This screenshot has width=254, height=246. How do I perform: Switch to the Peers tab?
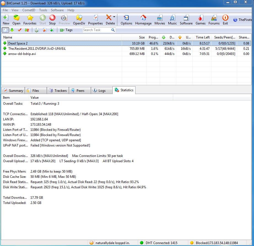(x=80, y=90)
